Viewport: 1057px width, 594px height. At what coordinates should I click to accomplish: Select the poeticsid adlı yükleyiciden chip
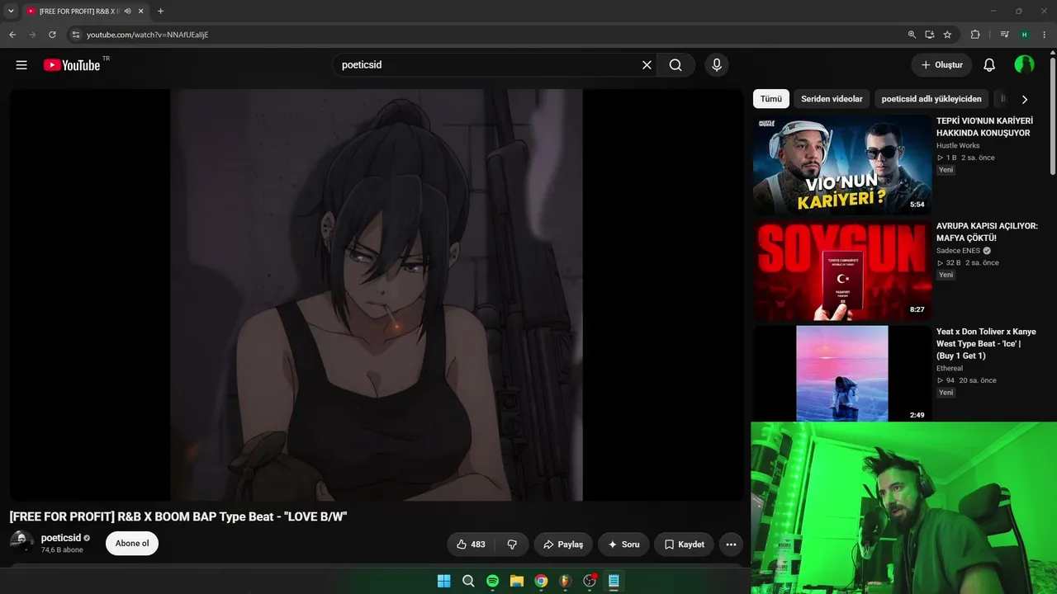pyautogui.click(x=931, y=99)
